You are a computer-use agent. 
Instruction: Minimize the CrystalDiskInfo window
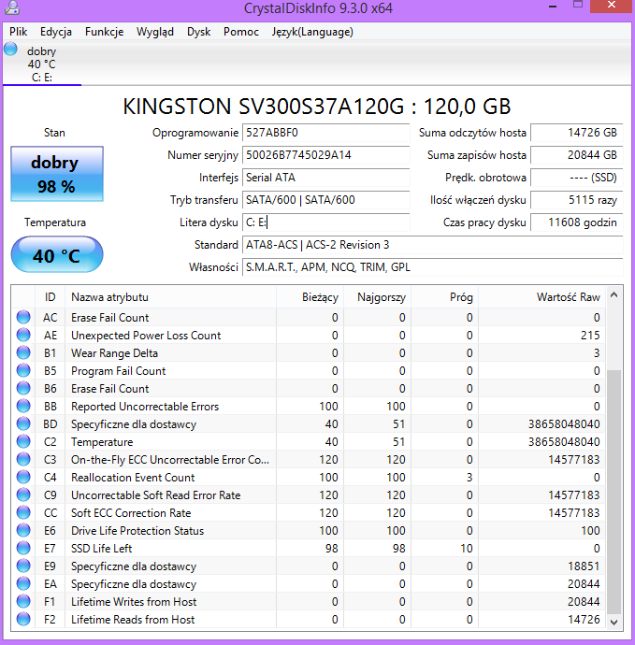pyautogui.click(x=553, y=6)
